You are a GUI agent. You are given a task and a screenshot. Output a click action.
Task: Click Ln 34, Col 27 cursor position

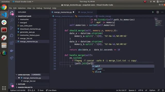coord(121,90)
